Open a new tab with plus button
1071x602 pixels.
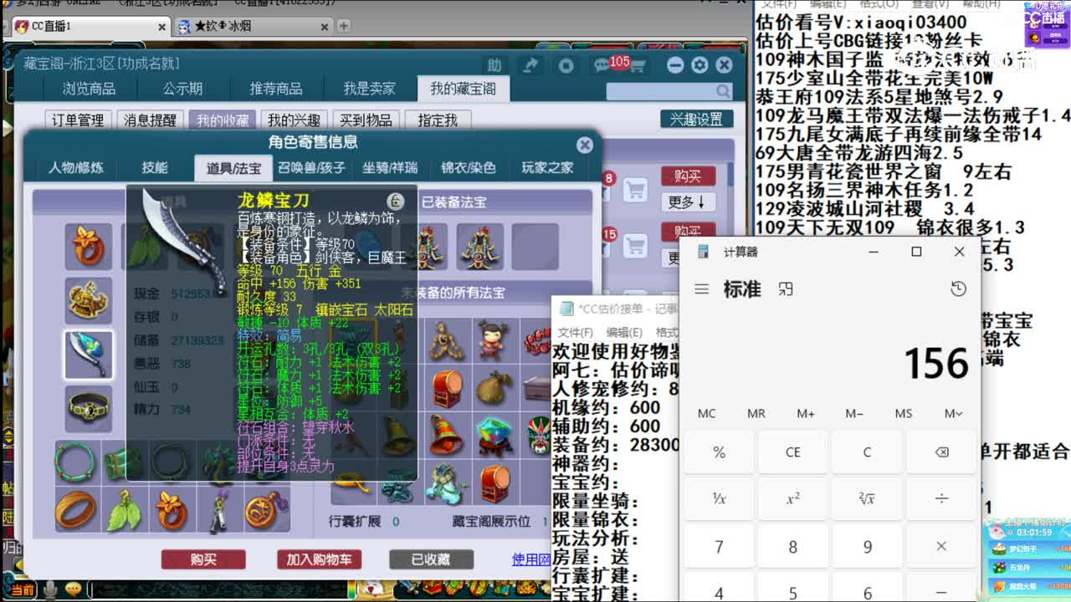[343, 27]
